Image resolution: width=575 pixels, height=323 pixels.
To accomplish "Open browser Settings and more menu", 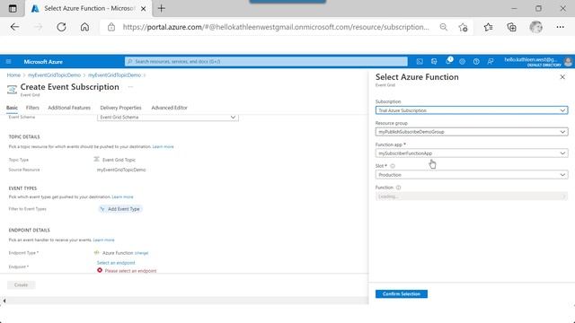I will click(560, 27).
